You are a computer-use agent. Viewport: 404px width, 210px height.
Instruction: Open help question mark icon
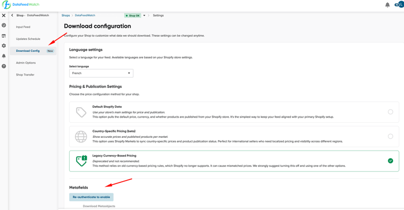click(3, 66)
